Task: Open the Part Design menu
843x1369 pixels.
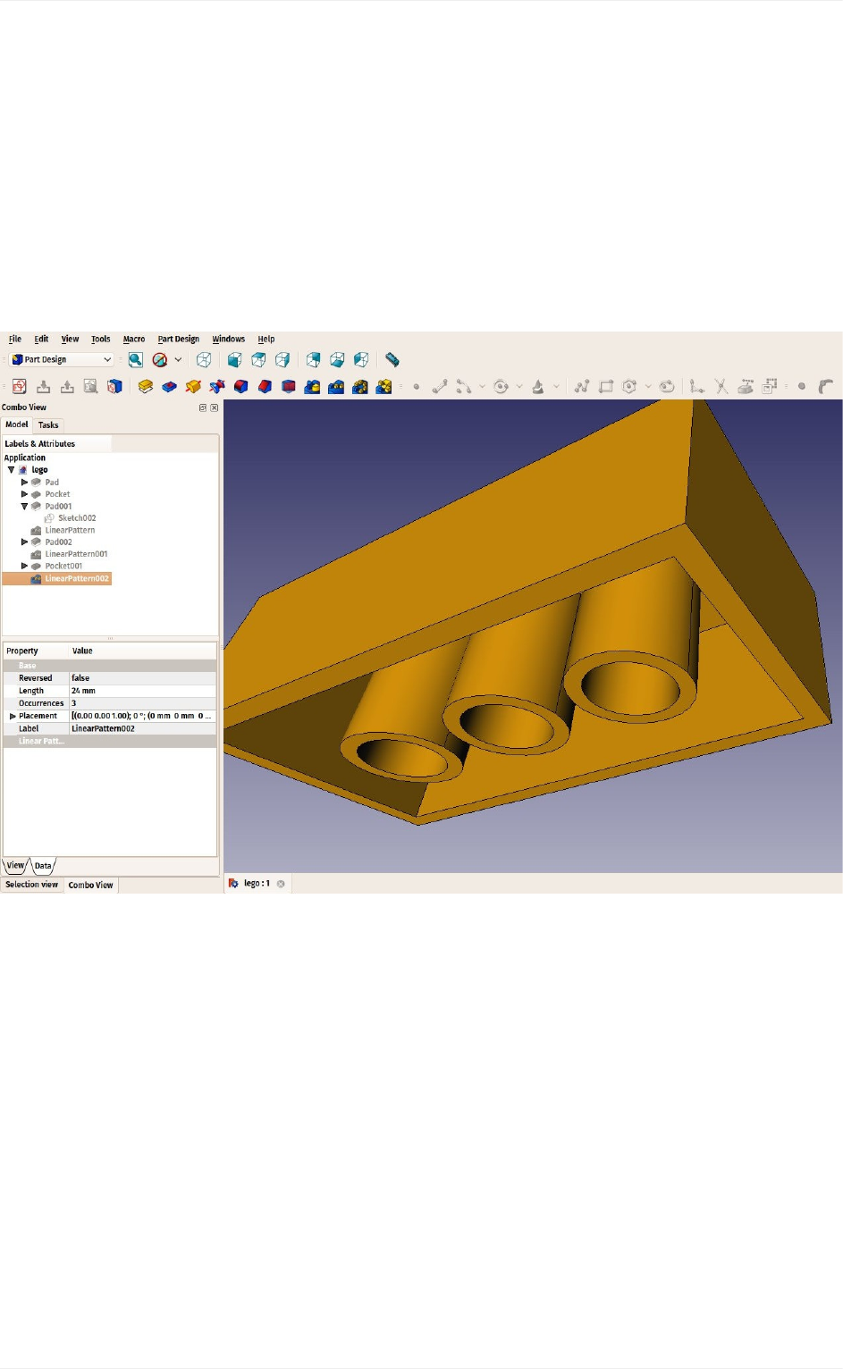Action: pos(179,340)
